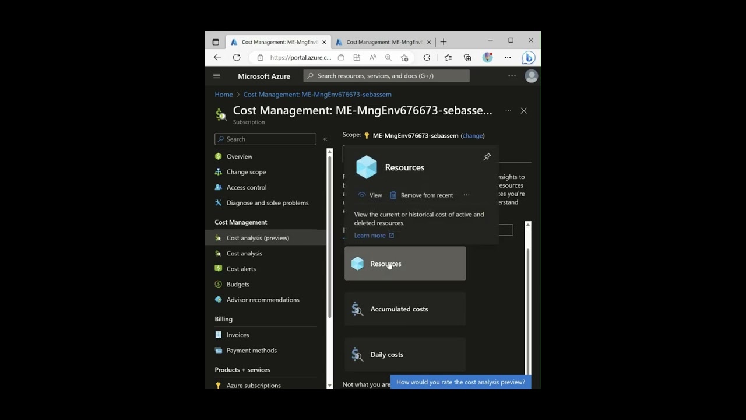Open the Accumulated costs view tile

405,309
